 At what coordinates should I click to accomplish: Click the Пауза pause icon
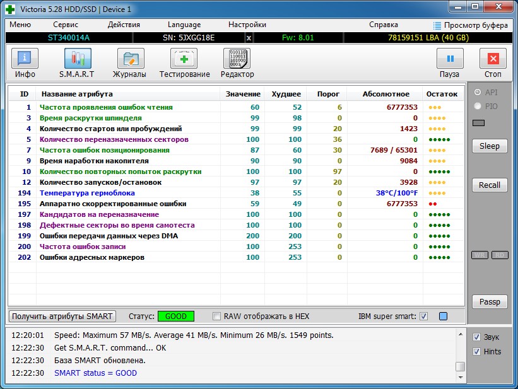pyautogui.click(x=450, y=59)
